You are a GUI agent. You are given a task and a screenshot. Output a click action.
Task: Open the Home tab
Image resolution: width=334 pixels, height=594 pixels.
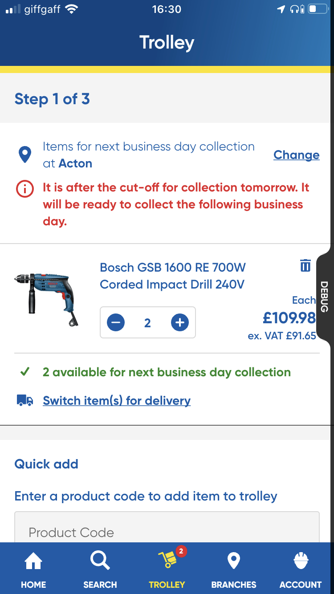pos(33,568)
